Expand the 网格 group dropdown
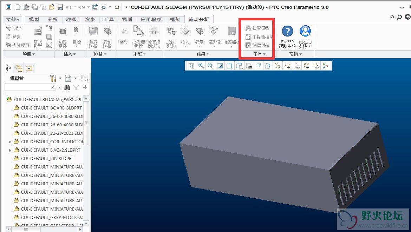Viewport: 411px width, 232px height. [100, 54]
